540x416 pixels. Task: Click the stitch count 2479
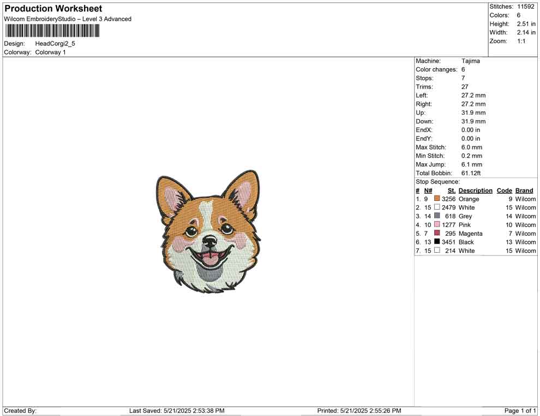coord(449,207)
